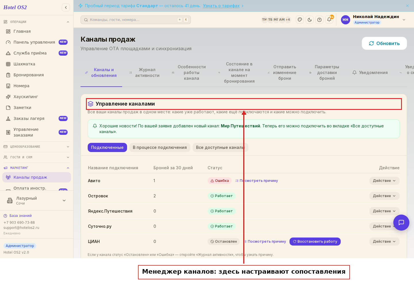Open the Действие dropdown for Островок
Image resolution: width=414 pixels, height=286 pixels.
pyautogui.click(x=384, y=196)
